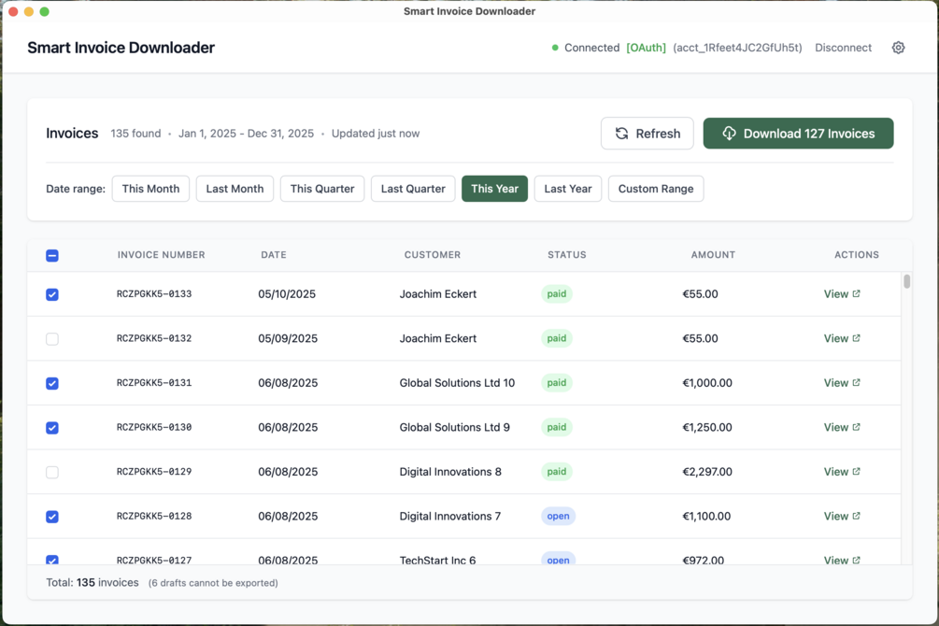Open external link icon for invoice 0131
The height and width of the screenshot is (626, 939).
[x=857, y=382]
